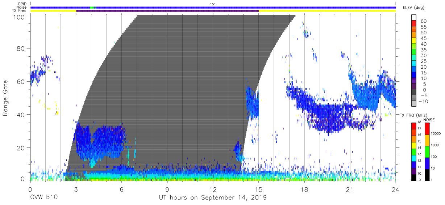Click the 9 label on TX frequency legend
445x205 pixels.
419,179
